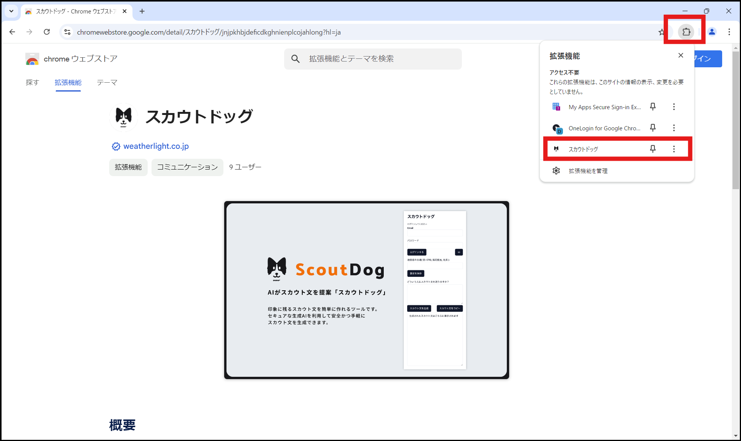Image resolution: width=741 pixels, height=441 pixels.
Task: Pin the スカウトドッグ extension
Action: (653, 149)
